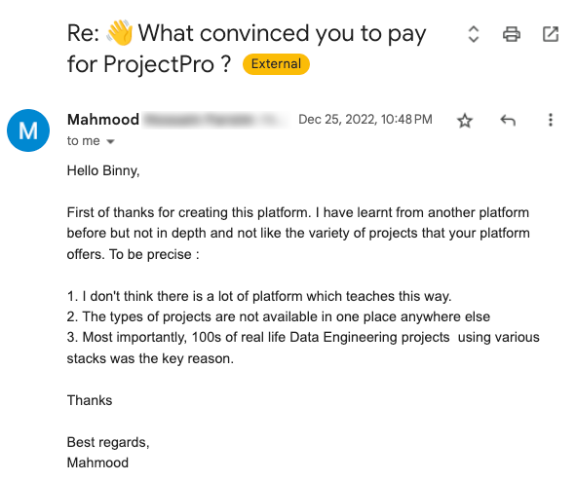
Task: Click the blue M sender avatar
Action: click(28, 130)
